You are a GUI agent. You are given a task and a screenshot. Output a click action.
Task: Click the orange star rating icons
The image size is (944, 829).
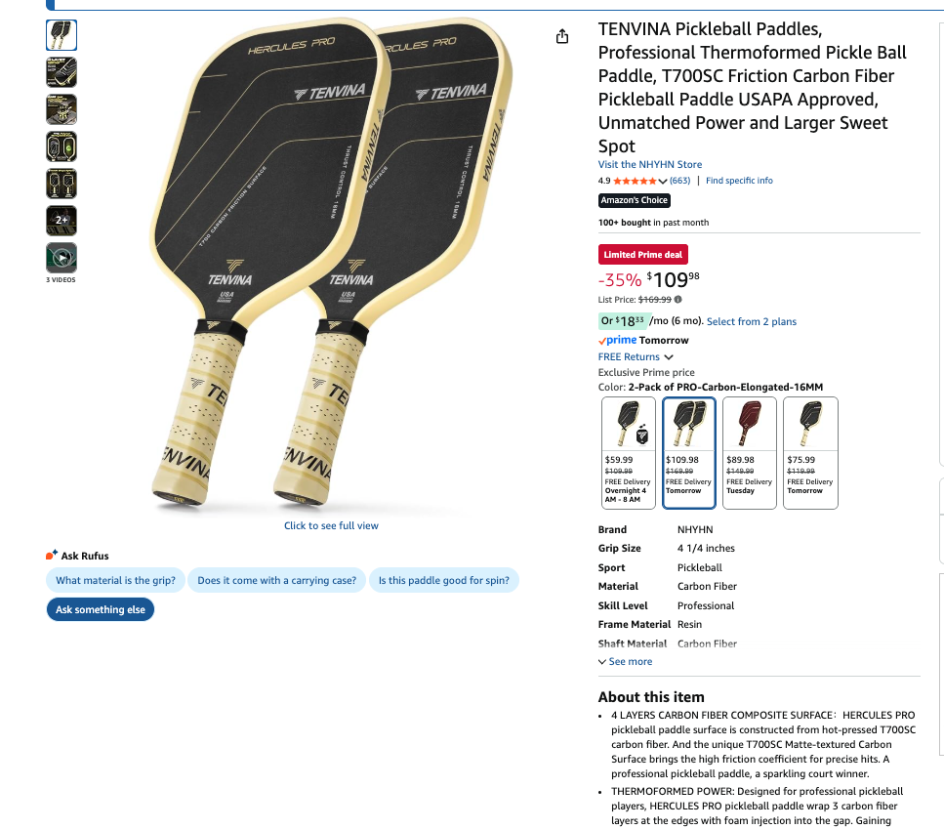click(x=635, y=181)
